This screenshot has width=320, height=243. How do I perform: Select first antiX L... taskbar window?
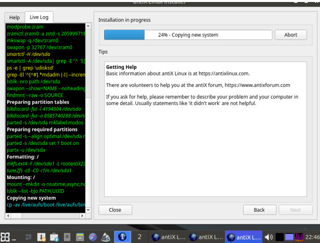(x=169, y=237)
